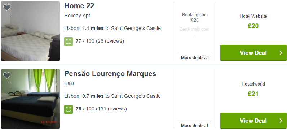Select the Booking.com £20 deal
Viewport: 287px width, 130px height.
click(195, 17)
